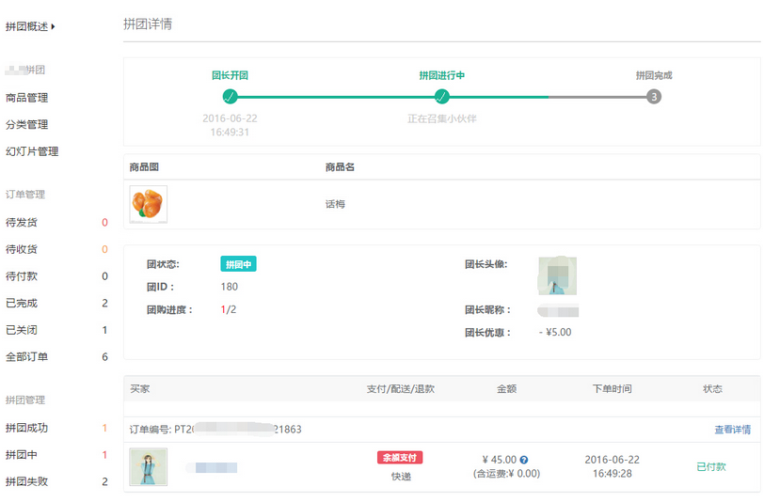Open 商品管理 in the sidebar
This screenshot has width=780, height=502.
pos(26,98)
